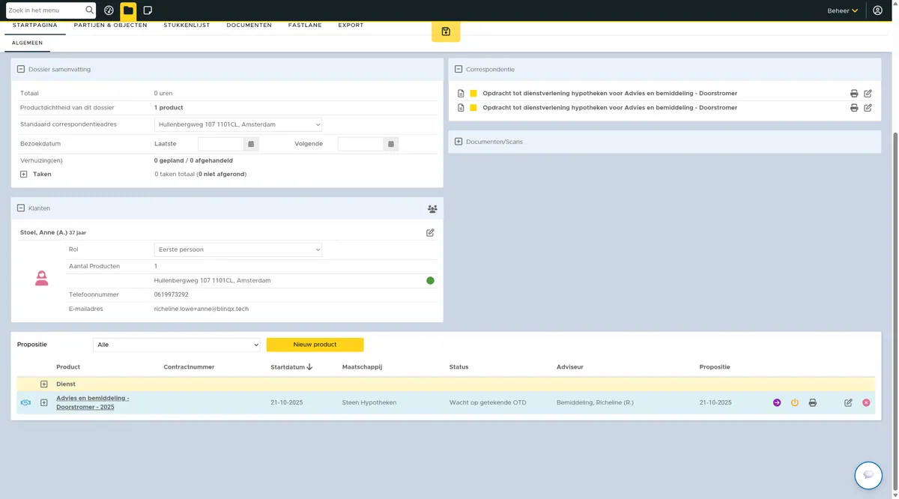Click the group people icon in Klanten header
Screen dimensions: 899x499
click(432, 209)
